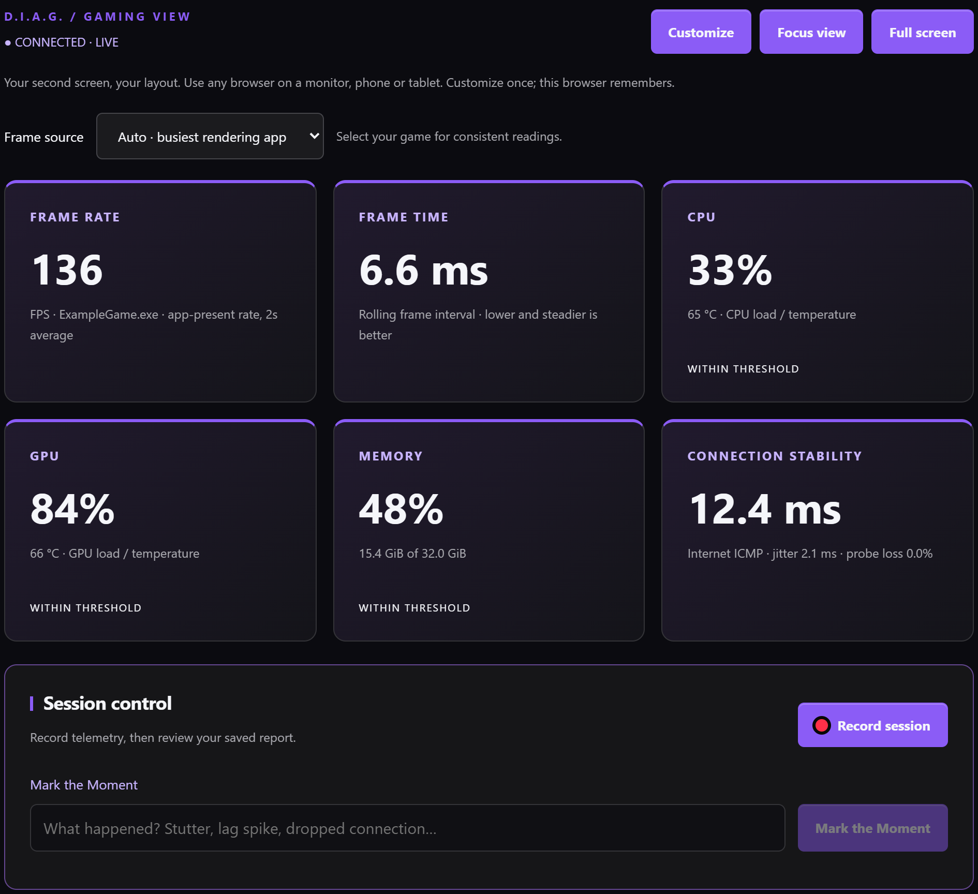The image size is (978, 894).
Task: Open Focus view
Action: coord(811,32)
